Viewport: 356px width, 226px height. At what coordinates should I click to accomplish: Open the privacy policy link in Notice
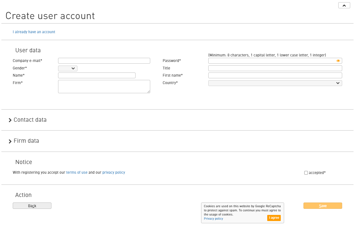click(114, 173)
